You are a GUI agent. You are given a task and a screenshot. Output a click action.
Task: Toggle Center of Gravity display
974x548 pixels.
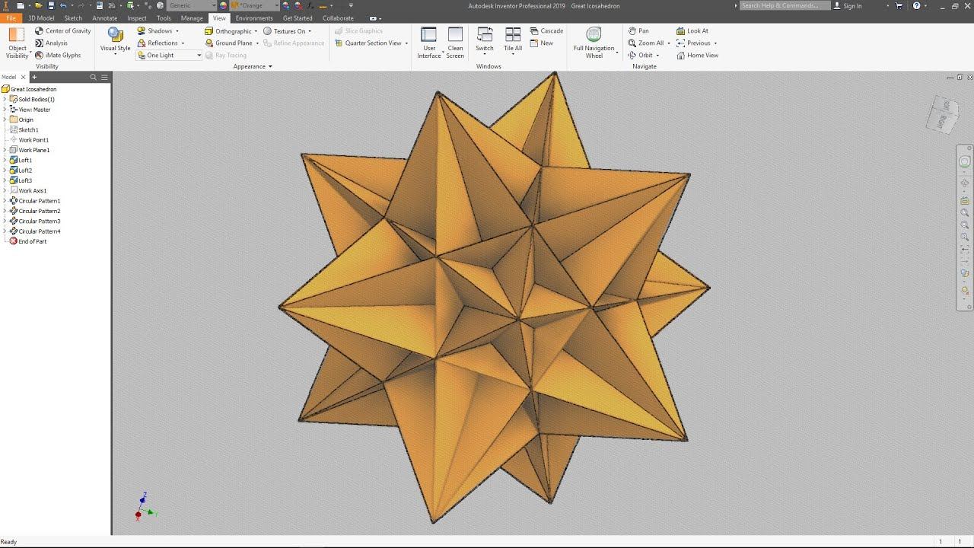pos(62,31)
